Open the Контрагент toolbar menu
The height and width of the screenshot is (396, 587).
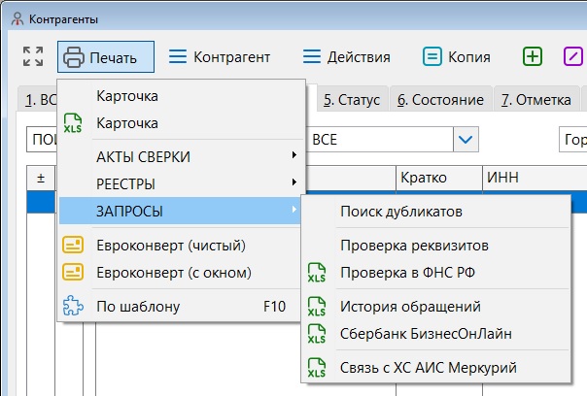[219, 57]
